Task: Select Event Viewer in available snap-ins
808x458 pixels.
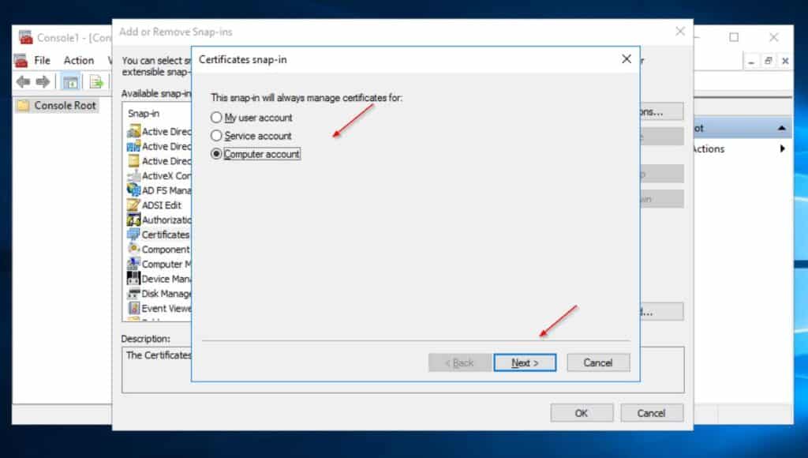Action: tap(166, 309)
